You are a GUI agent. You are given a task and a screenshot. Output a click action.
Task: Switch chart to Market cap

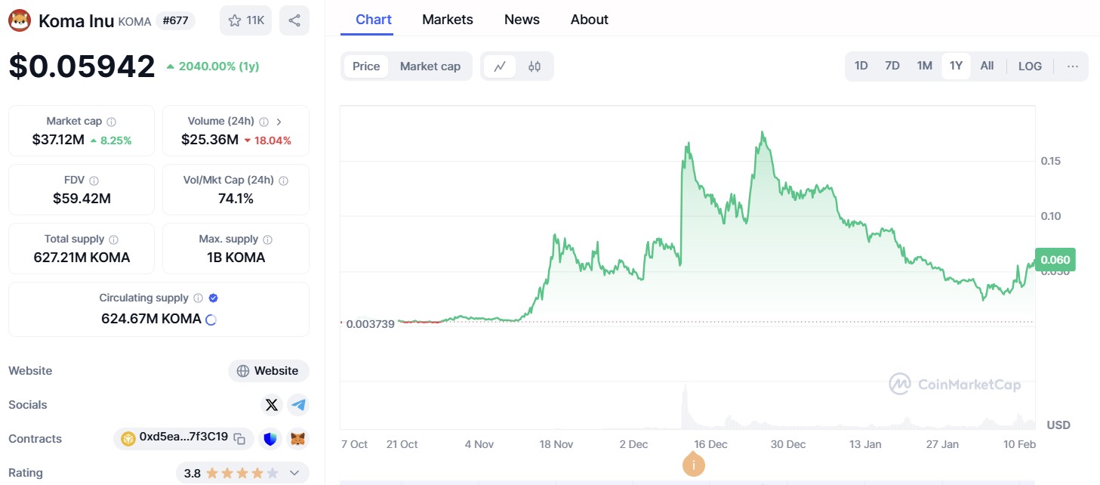430,66
